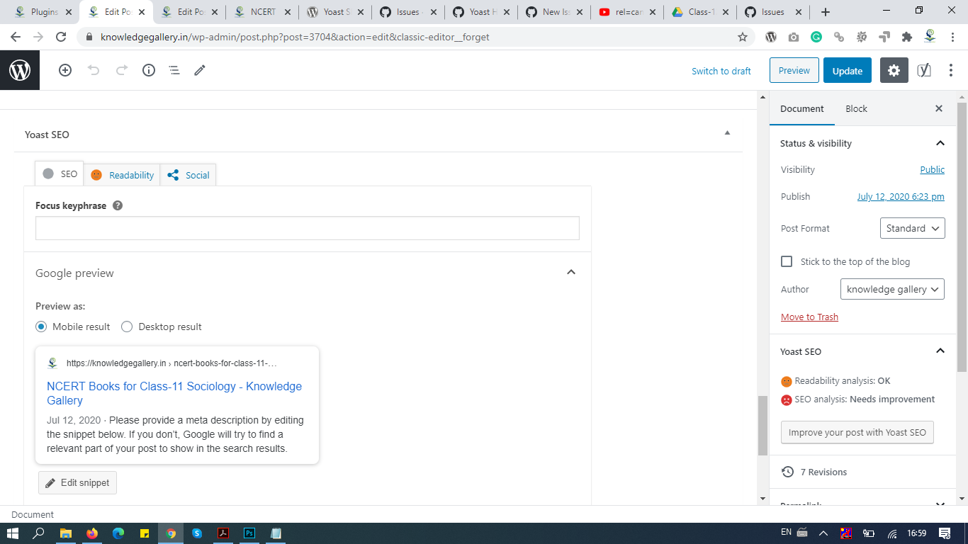Switch to the Block tab in the sidebar
Image resolution: width=968 pixels, height=544 pixels.
(856, 108)
